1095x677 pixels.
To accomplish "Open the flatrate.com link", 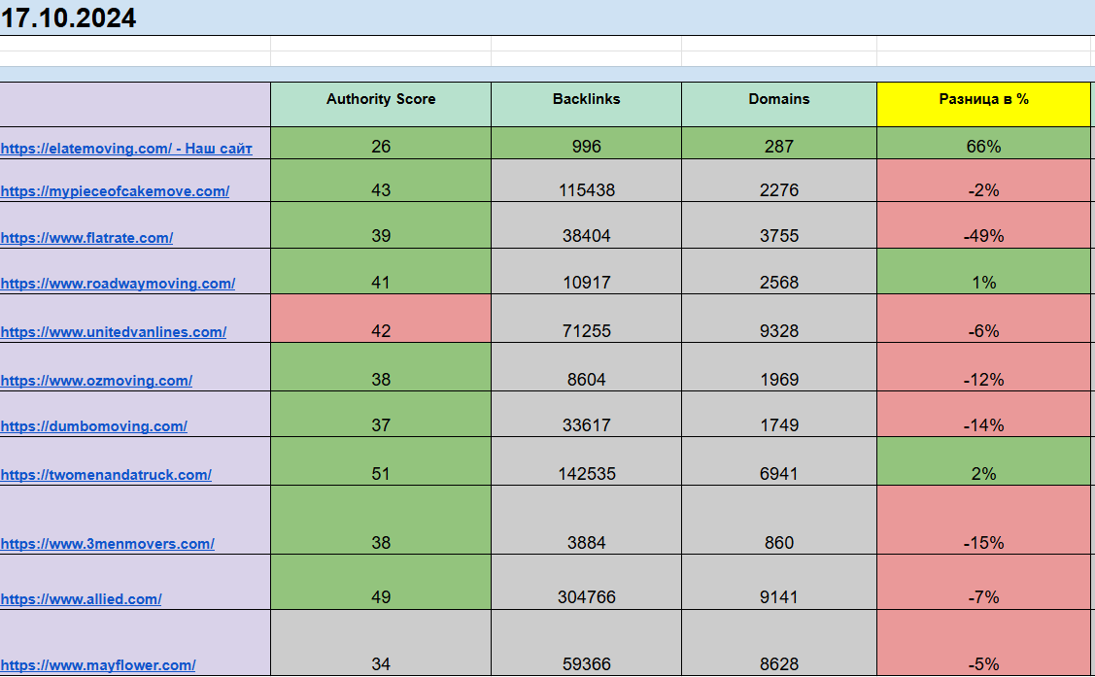I will 86,238.
